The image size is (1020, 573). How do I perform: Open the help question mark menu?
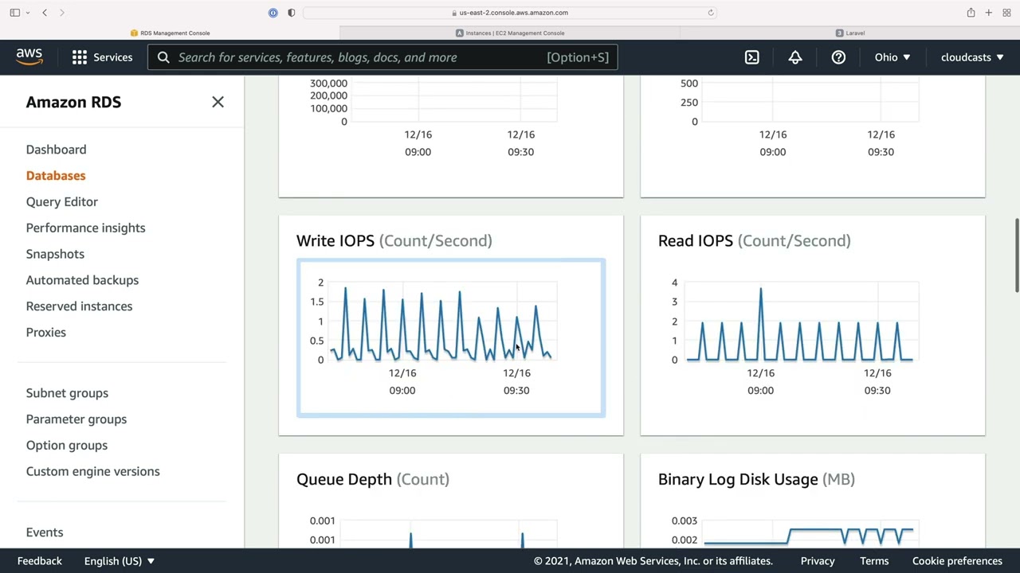tap(838, 57)
